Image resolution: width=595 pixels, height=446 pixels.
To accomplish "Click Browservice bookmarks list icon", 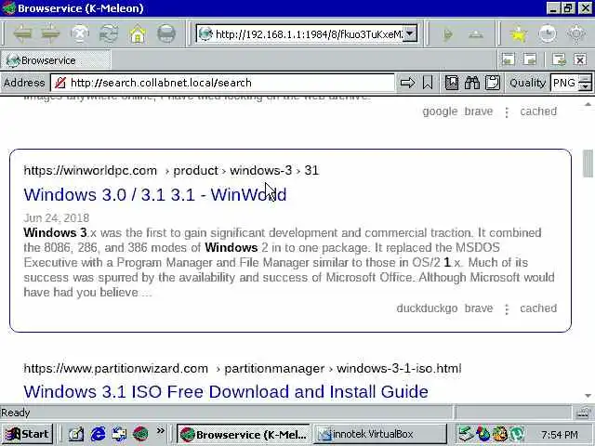I will coord(452,83).
